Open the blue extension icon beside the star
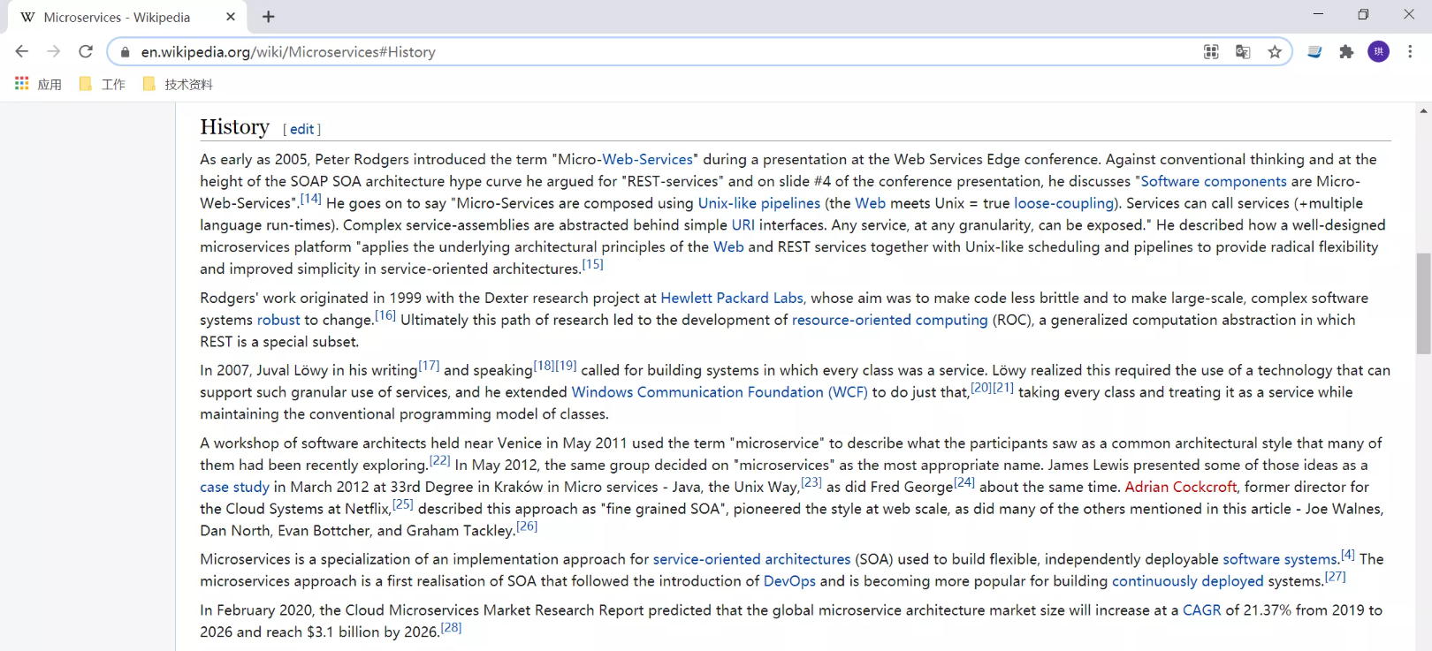 1314,52
